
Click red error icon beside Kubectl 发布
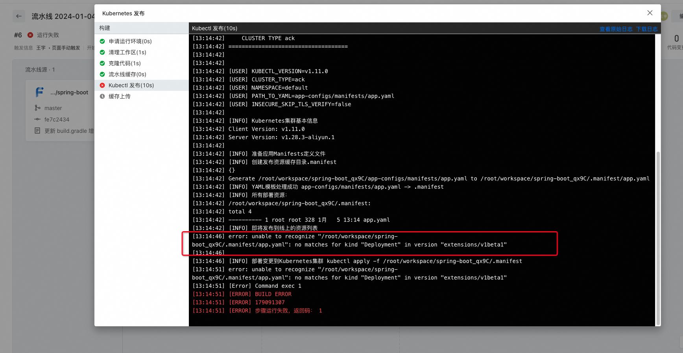click(x=102, y=85)
